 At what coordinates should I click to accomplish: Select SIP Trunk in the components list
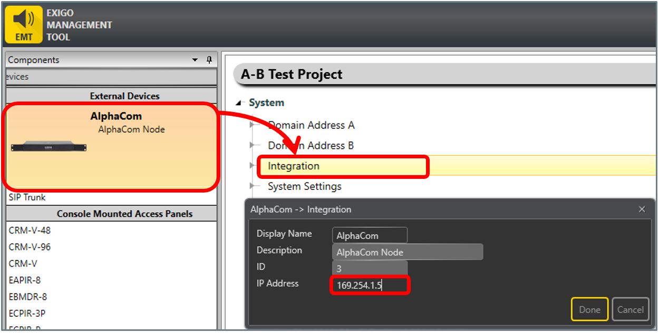(x=27, y=197)
